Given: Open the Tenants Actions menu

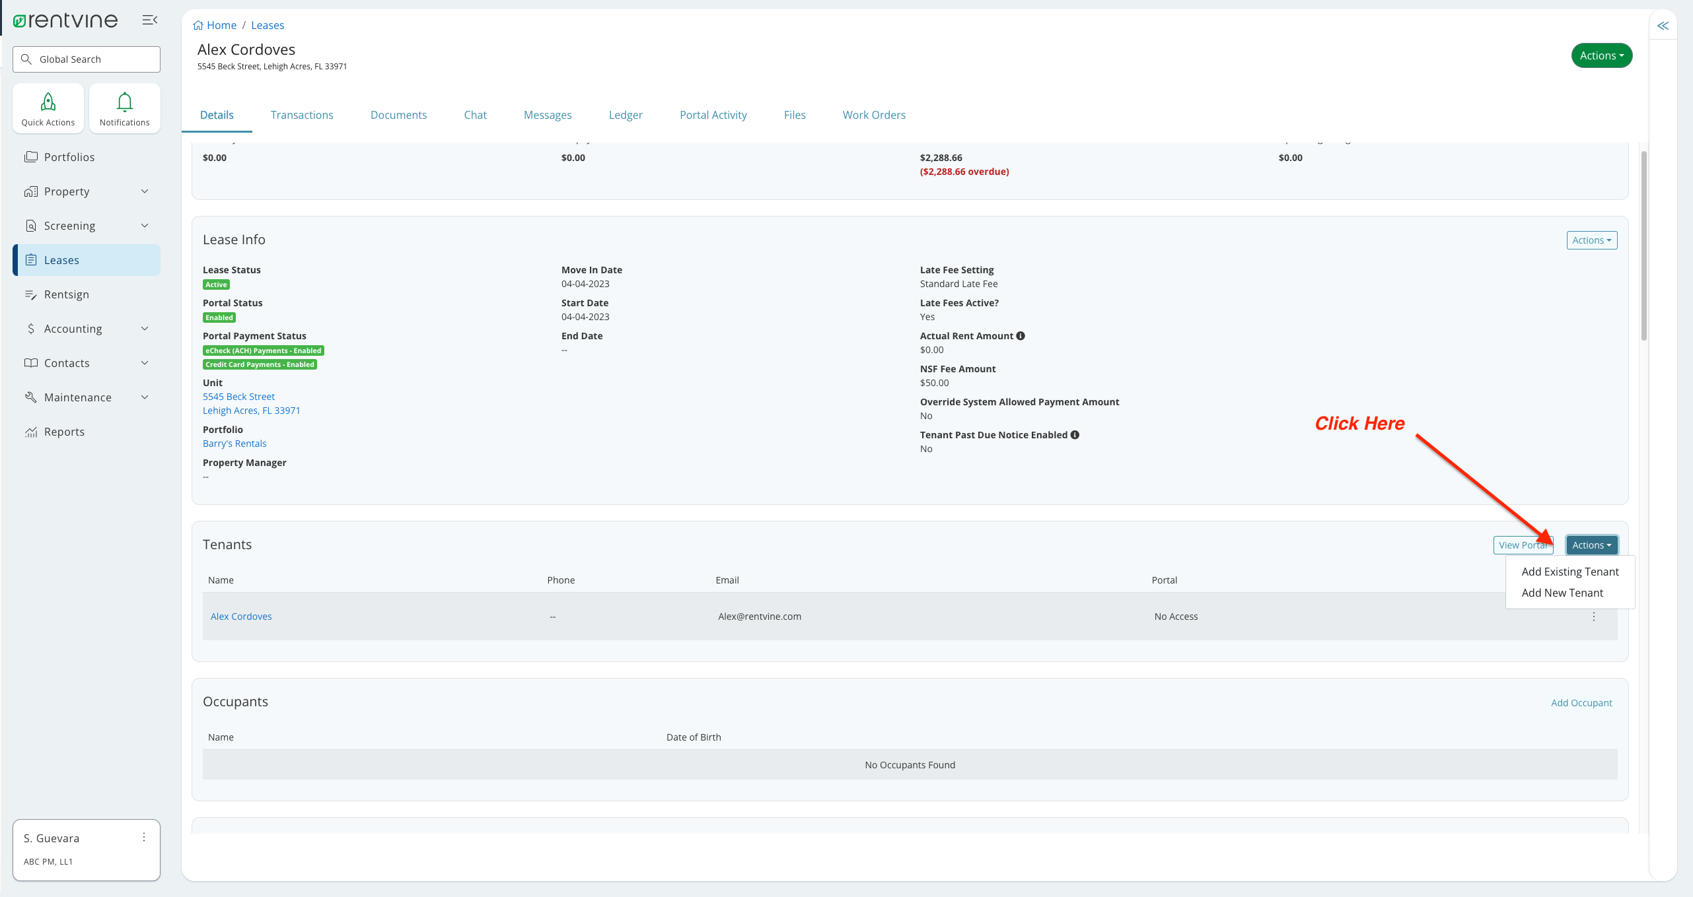Looking at the screenshot, I should click(1591, 545).
